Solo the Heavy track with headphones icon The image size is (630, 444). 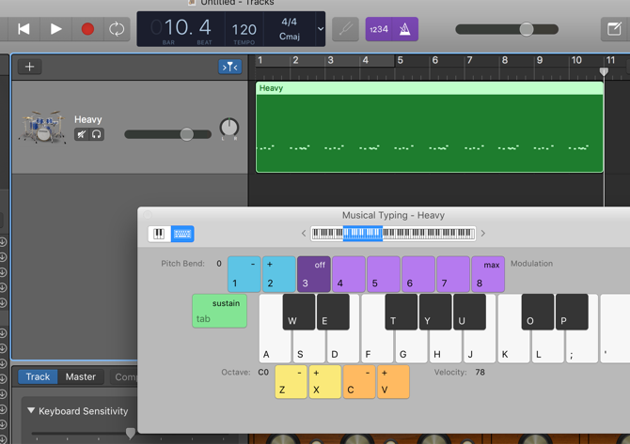click(96, 135)
